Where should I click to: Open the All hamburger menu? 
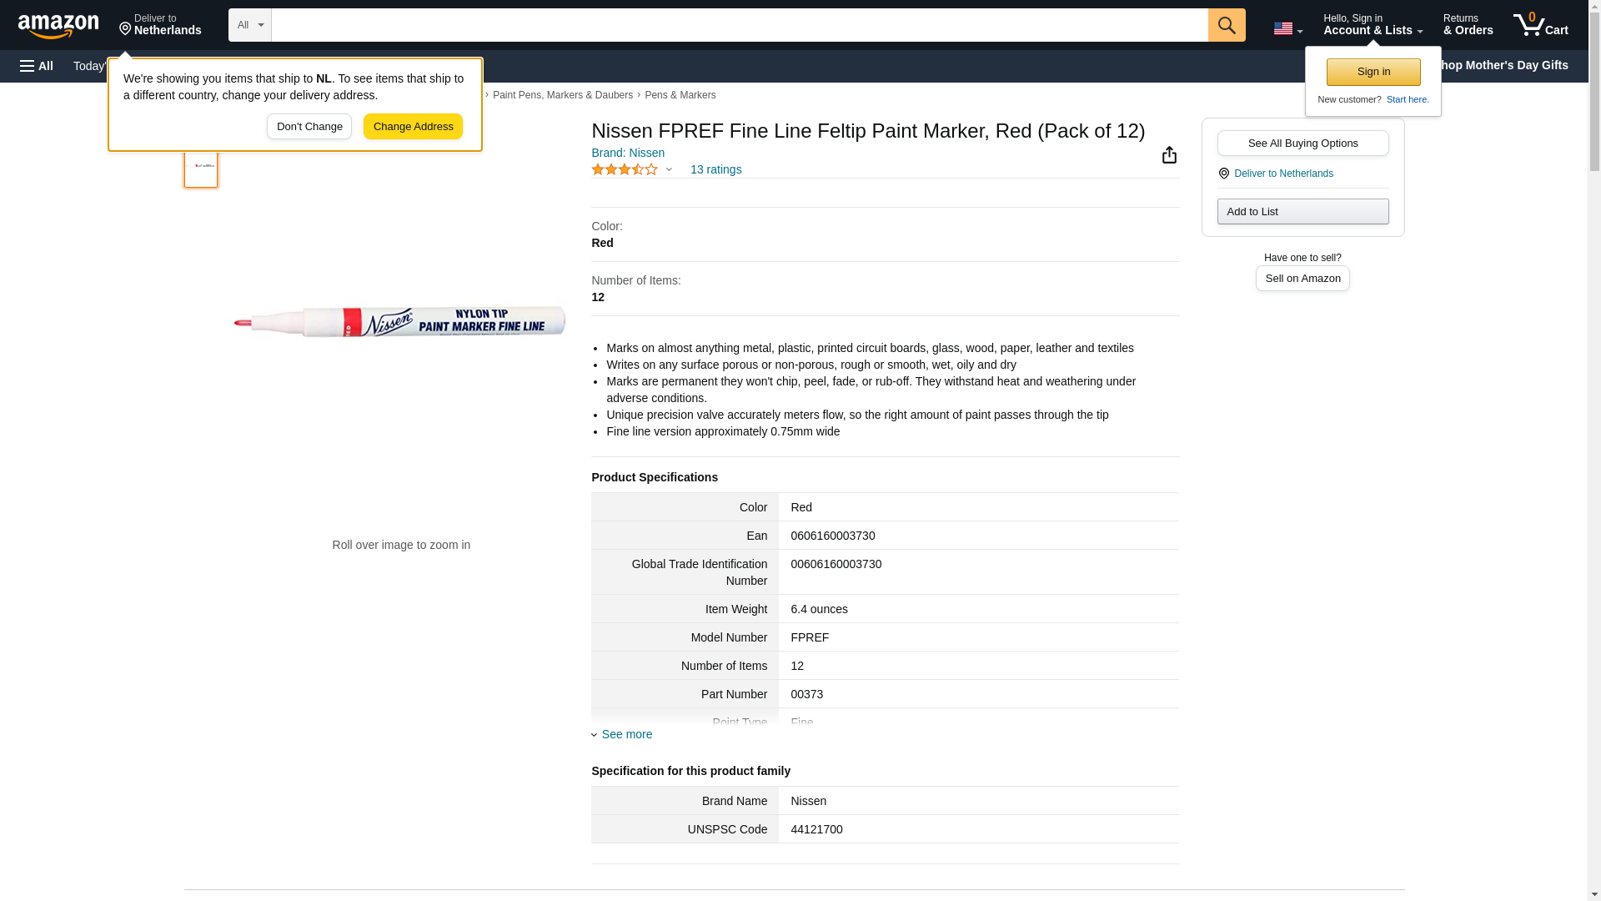coord(37,66)
